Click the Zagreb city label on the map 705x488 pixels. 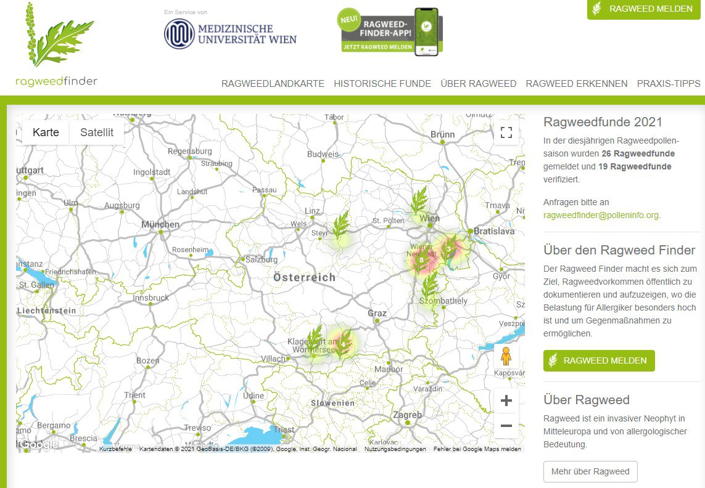(x=407, y=415)
